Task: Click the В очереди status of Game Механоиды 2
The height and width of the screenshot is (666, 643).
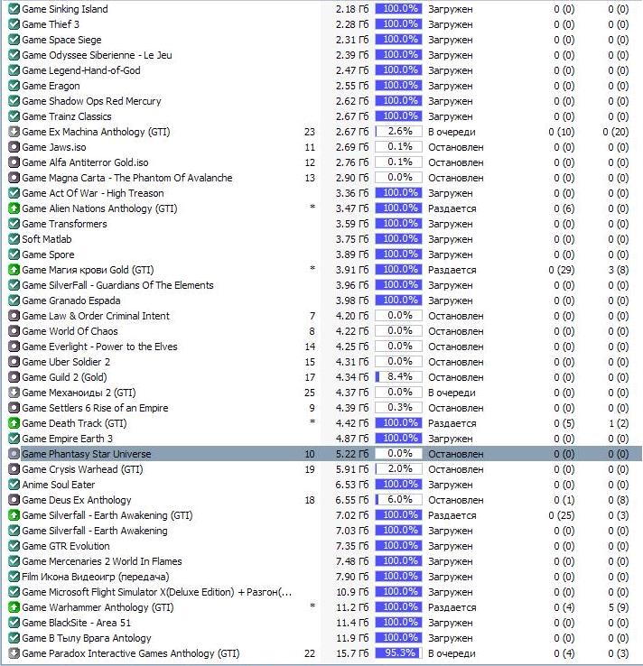Action: click(452, 393)
